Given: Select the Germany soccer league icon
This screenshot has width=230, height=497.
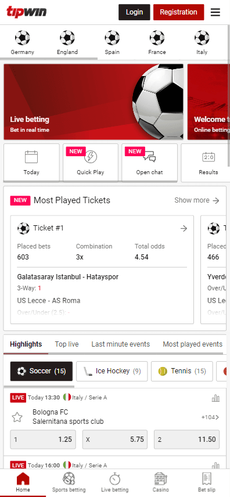Looking at the screenshot, I should [22, 38].
